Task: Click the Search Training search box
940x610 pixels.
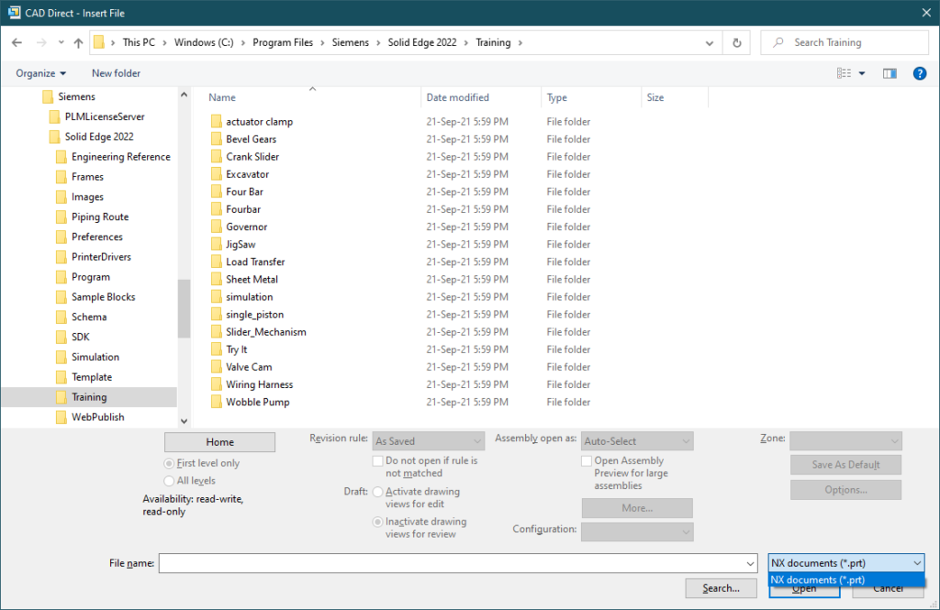Action: pos(845,42)
